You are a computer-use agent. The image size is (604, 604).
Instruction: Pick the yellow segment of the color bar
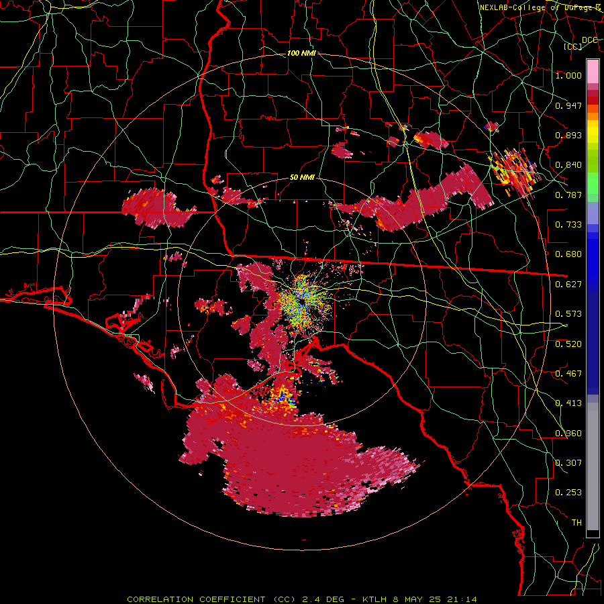(593, 132)
